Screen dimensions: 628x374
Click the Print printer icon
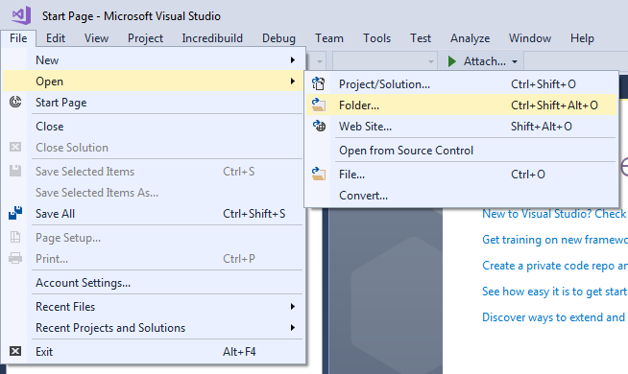pyautogui.click(x=15, y=258)
